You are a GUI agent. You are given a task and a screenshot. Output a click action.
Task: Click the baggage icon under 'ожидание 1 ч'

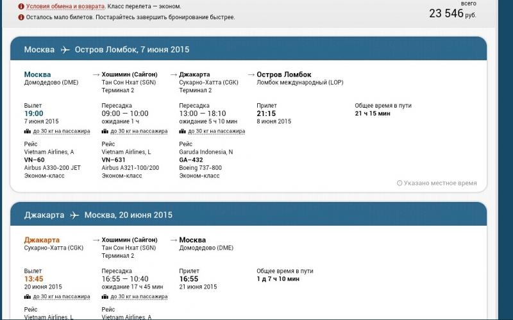105,131
